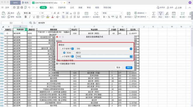Apply underline formatting icon
The height and width of the screenshot is (107, 193).
tap(34, 17)
